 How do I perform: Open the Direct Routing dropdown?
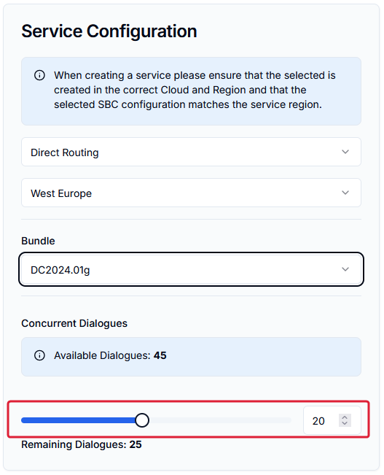pos(191,152)
